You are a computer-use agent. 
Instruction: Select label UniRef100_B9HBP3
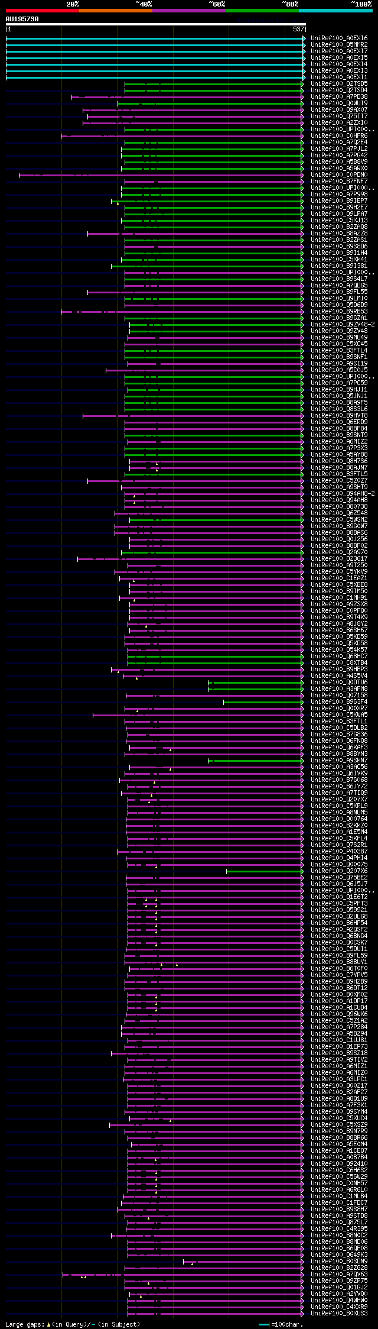pos(339,670)
